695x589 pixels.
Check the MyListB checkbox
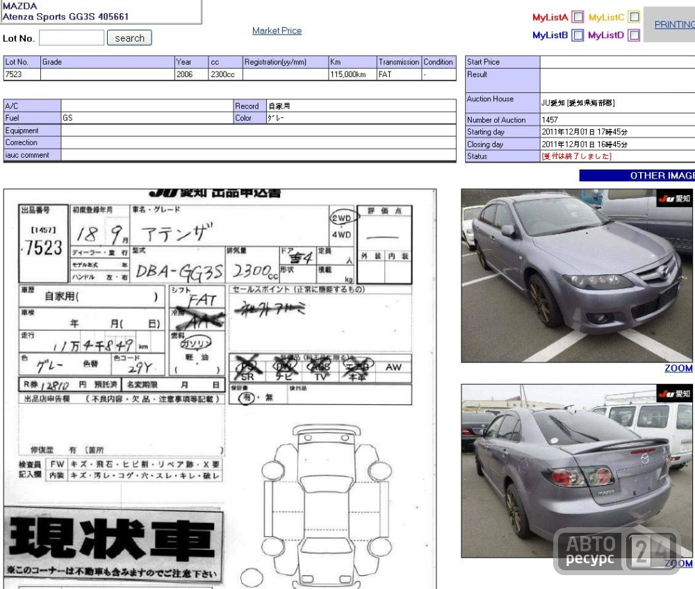point(578,35)
